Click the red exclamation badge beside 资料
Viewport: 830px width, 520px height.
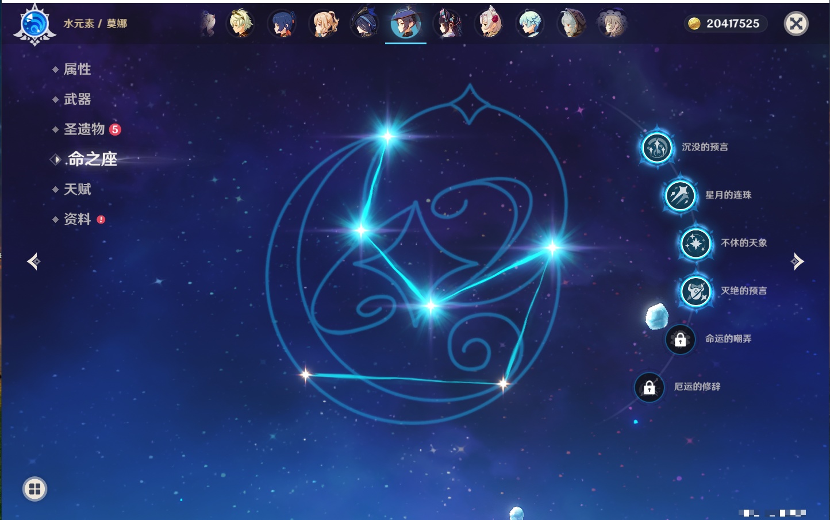point(101,219)
